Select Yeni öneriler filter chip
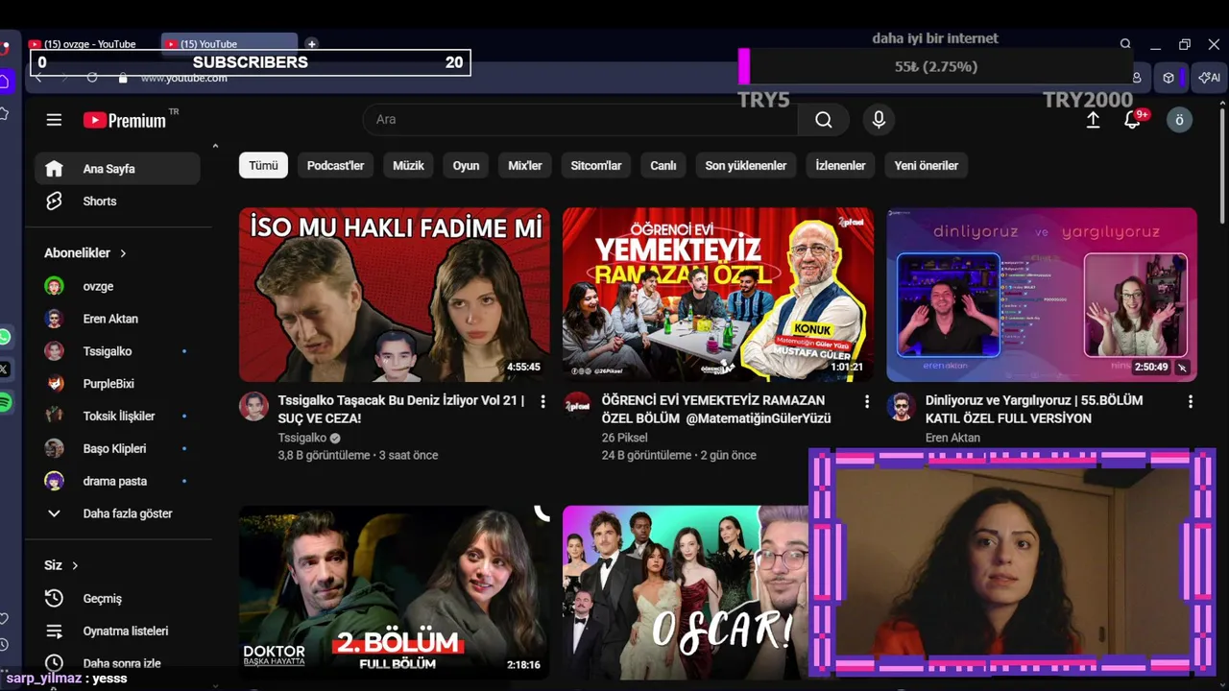Viewport: 1229px width, 691px height. 927,166
